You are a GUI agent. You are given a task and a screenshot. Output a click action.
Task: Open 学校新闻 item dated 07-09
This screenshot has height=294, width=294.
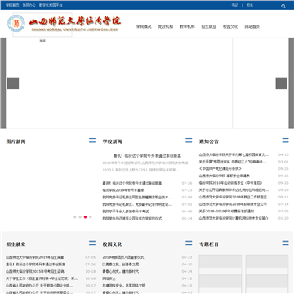137,198
